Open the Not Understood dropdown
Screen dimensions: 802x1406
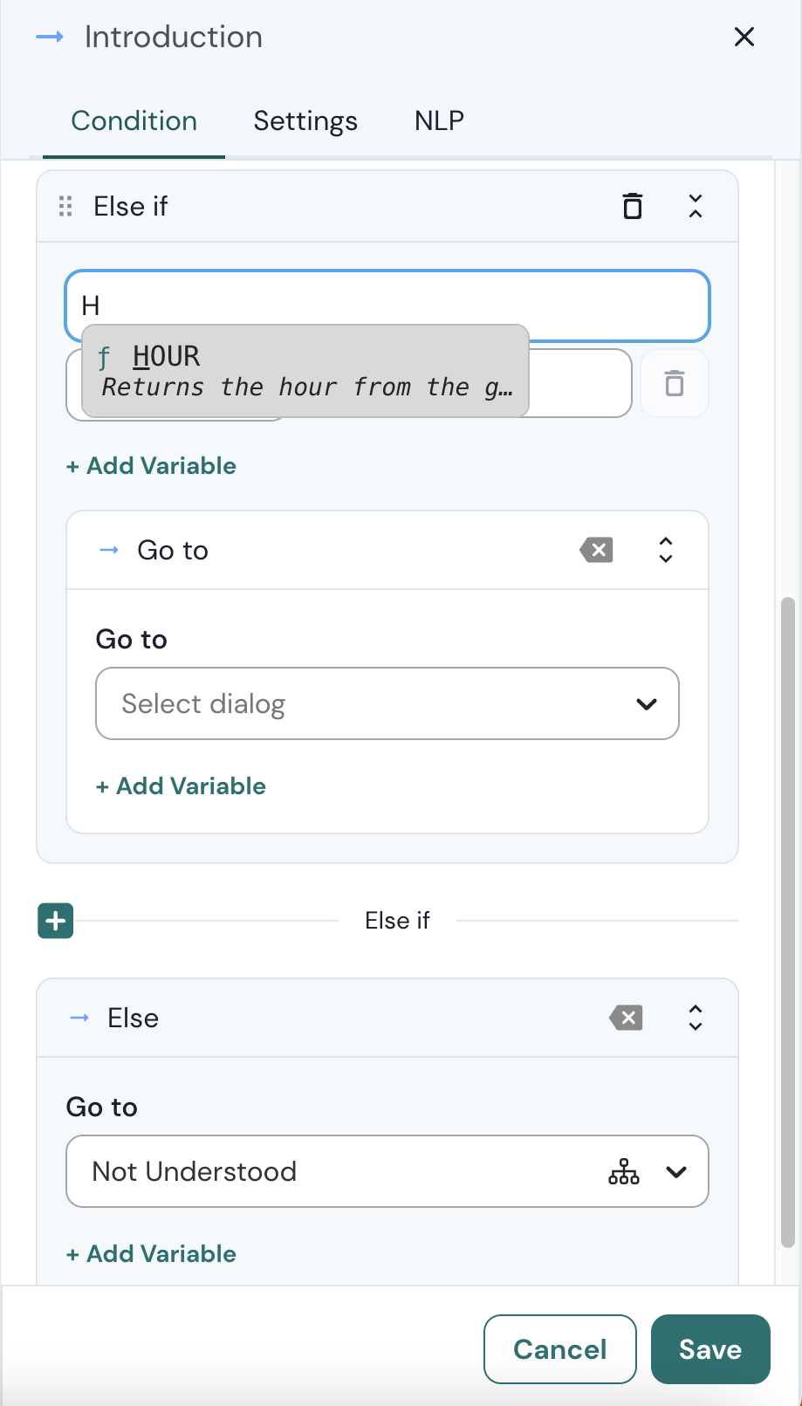(676, 1171)
